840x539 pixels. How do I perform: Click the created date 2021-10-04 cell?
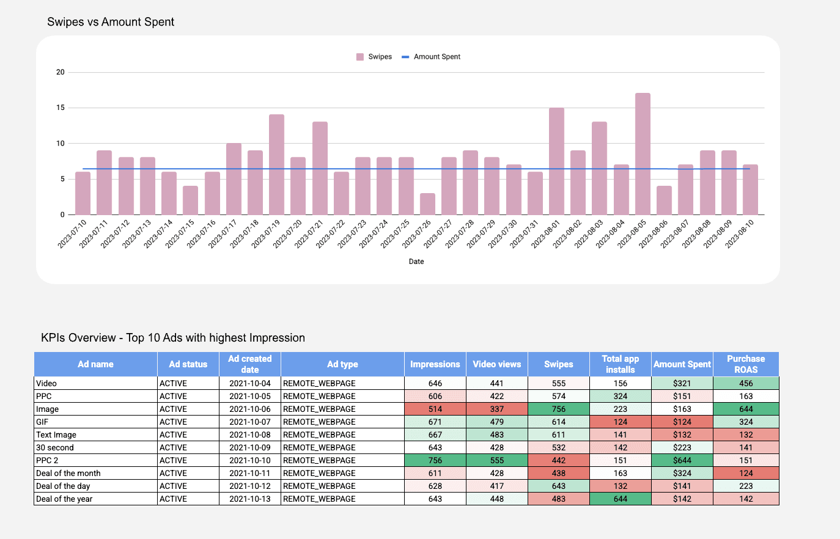[x=249, y=384]
